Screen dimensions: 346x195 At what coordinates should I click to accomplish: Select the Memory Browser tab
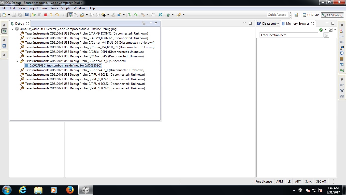click(298, 24)
